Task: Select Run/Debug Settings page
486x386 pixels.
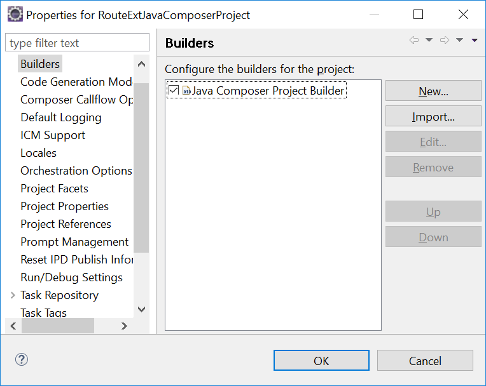Action: point(71,277)
